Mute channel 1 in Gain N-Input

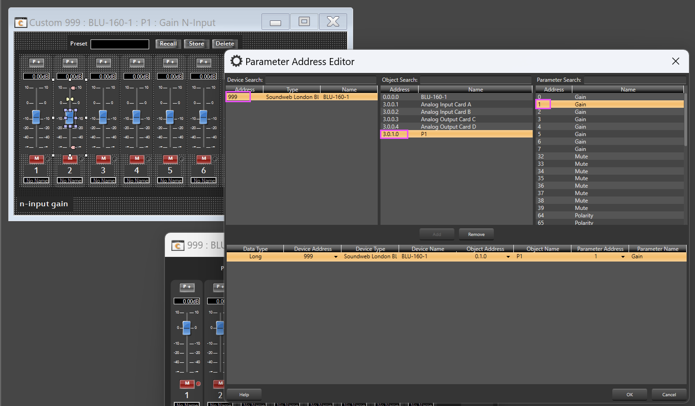tap(36, 159)
